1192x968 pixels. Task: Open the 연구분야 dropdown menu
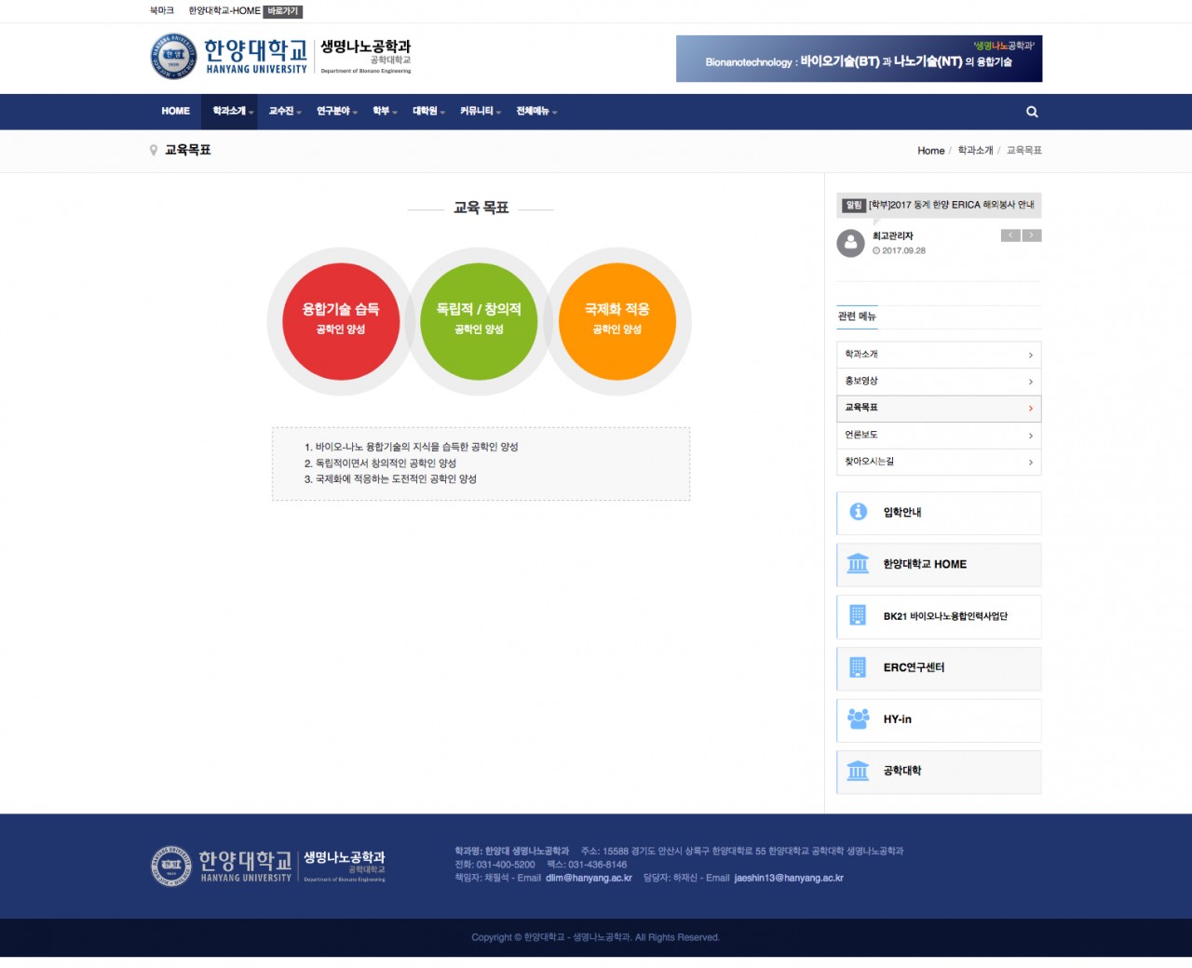point(336,112)
